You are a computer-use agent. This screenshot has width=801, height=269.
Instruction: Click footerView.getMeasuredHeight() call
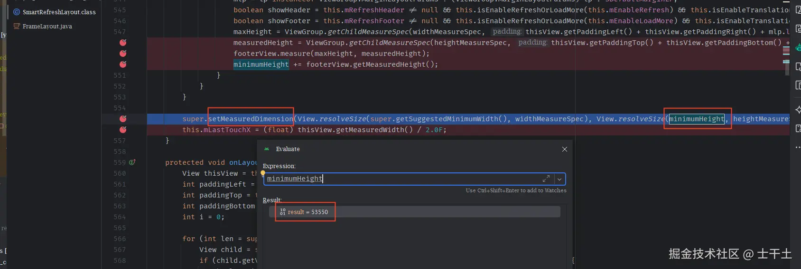[370, 64]
